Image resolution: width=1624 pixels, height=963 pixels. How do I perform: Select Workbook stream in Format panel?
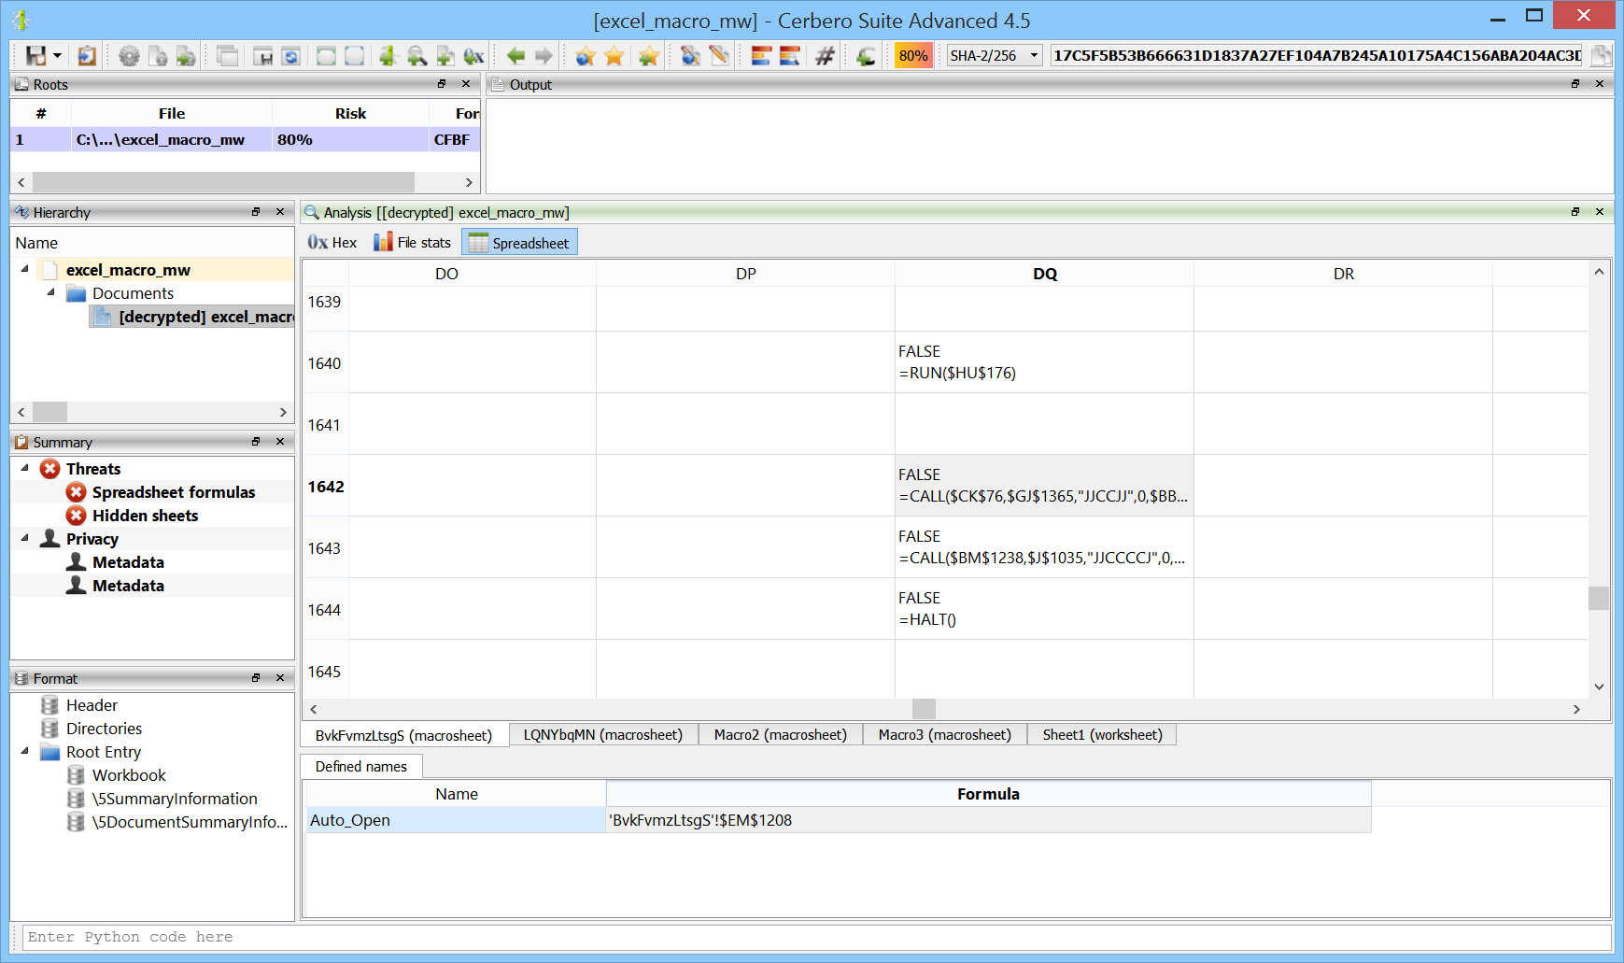[129, 775]
